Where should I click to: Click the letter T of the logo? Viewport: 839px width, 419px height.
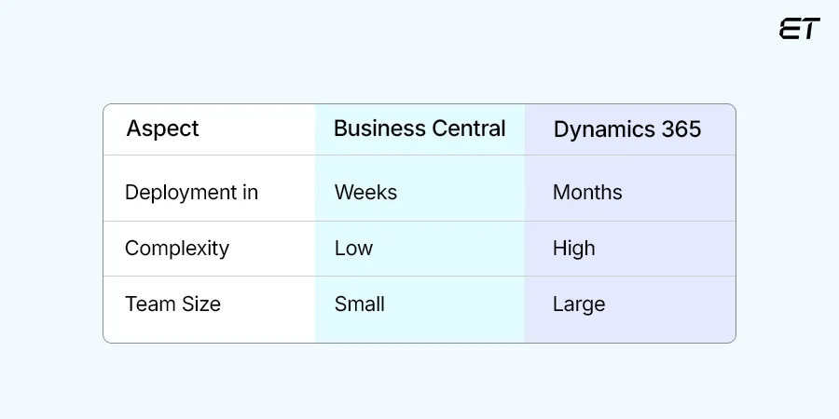(x=809, y=29)
